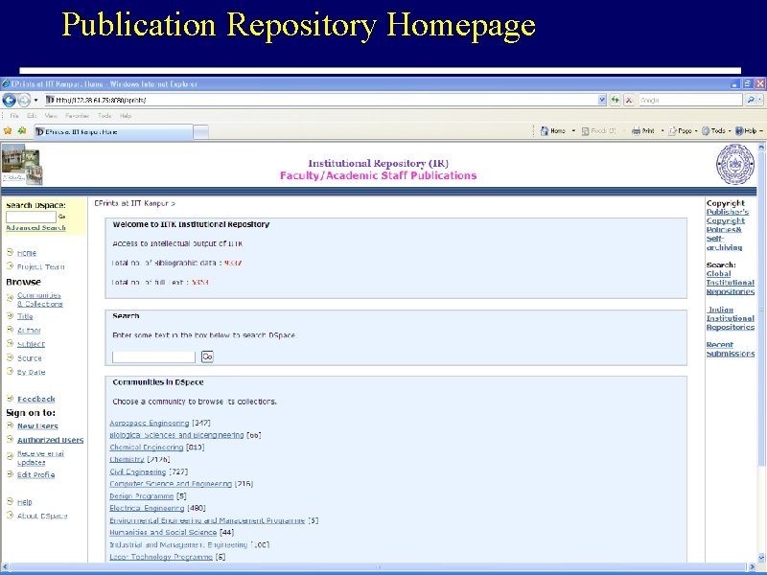Click the browser Forward arrow button

23,101
